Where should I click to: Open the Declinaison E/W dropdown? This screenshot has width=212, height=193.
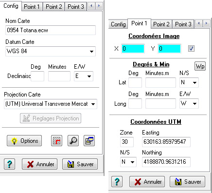point(84,76)
